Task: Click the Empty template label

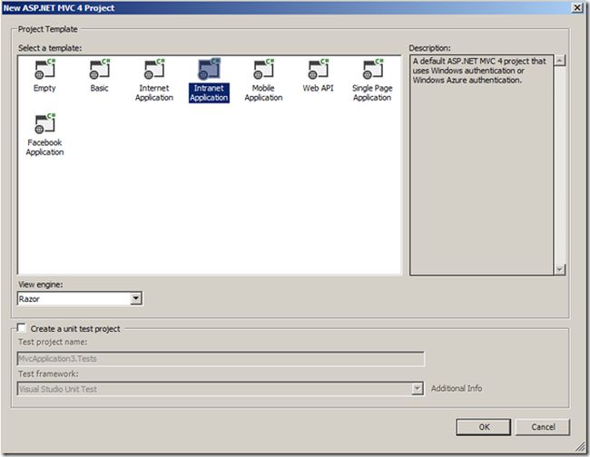Action: click(44, 88)
